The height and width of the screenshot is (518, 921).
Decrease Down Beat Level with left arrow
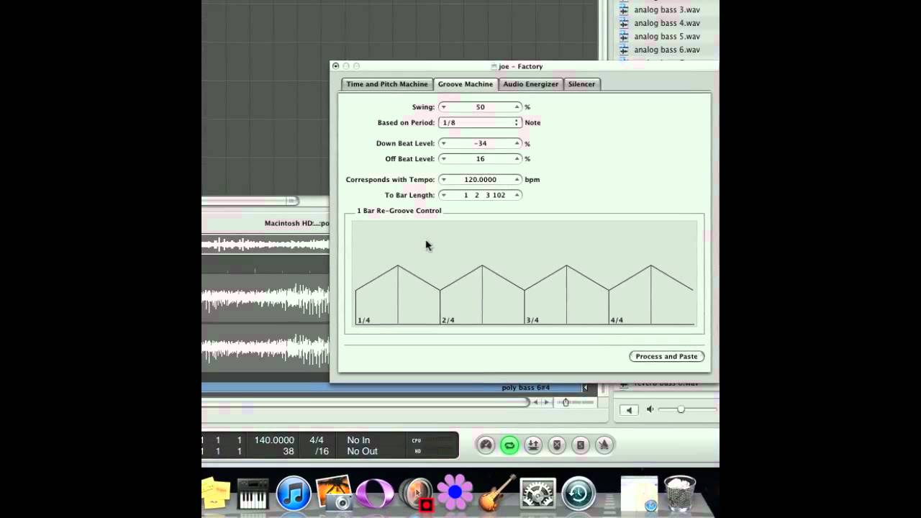(x=443, y=143)
